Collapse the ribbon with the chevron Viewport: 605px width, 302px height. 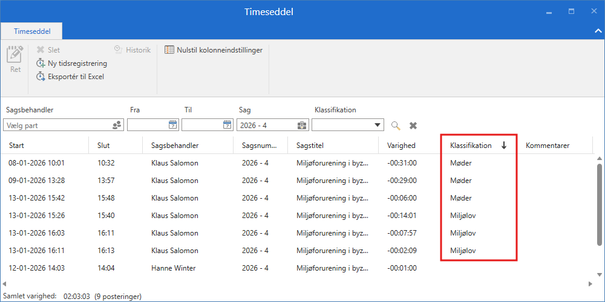(598, 30)
